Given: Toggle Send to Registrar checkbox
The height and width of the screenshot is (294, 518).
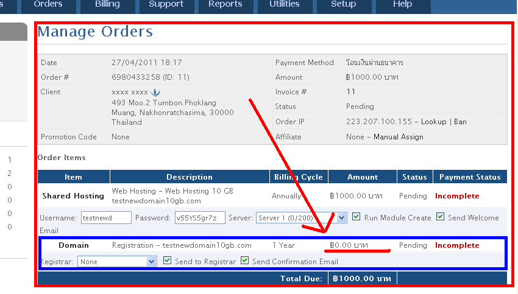Looking at the screenshot, I should 167,261.
